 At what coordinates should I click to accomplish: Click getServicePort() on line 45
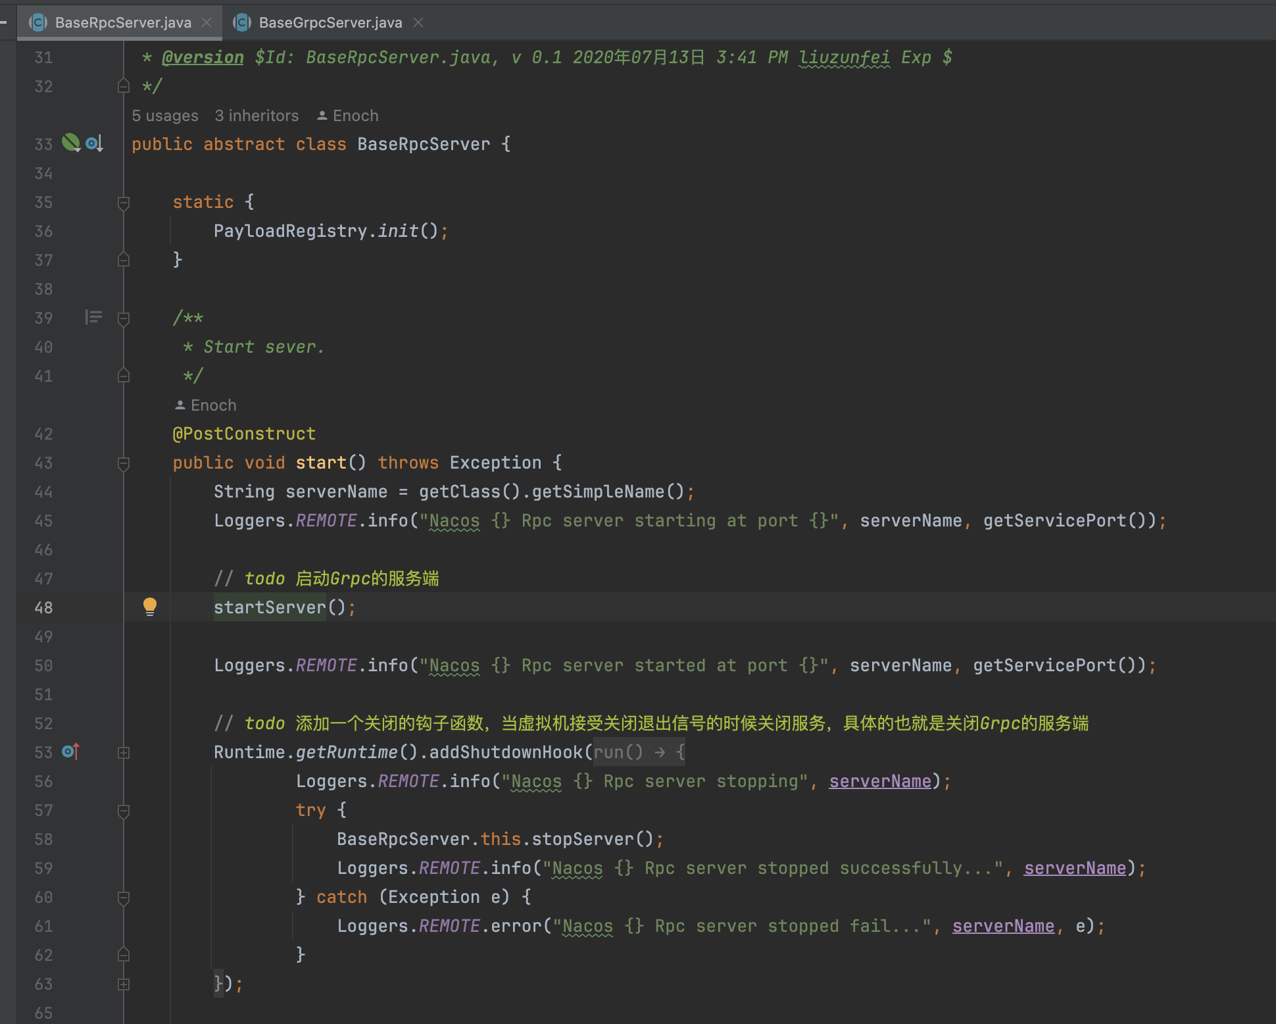[x=1065, y=521]
